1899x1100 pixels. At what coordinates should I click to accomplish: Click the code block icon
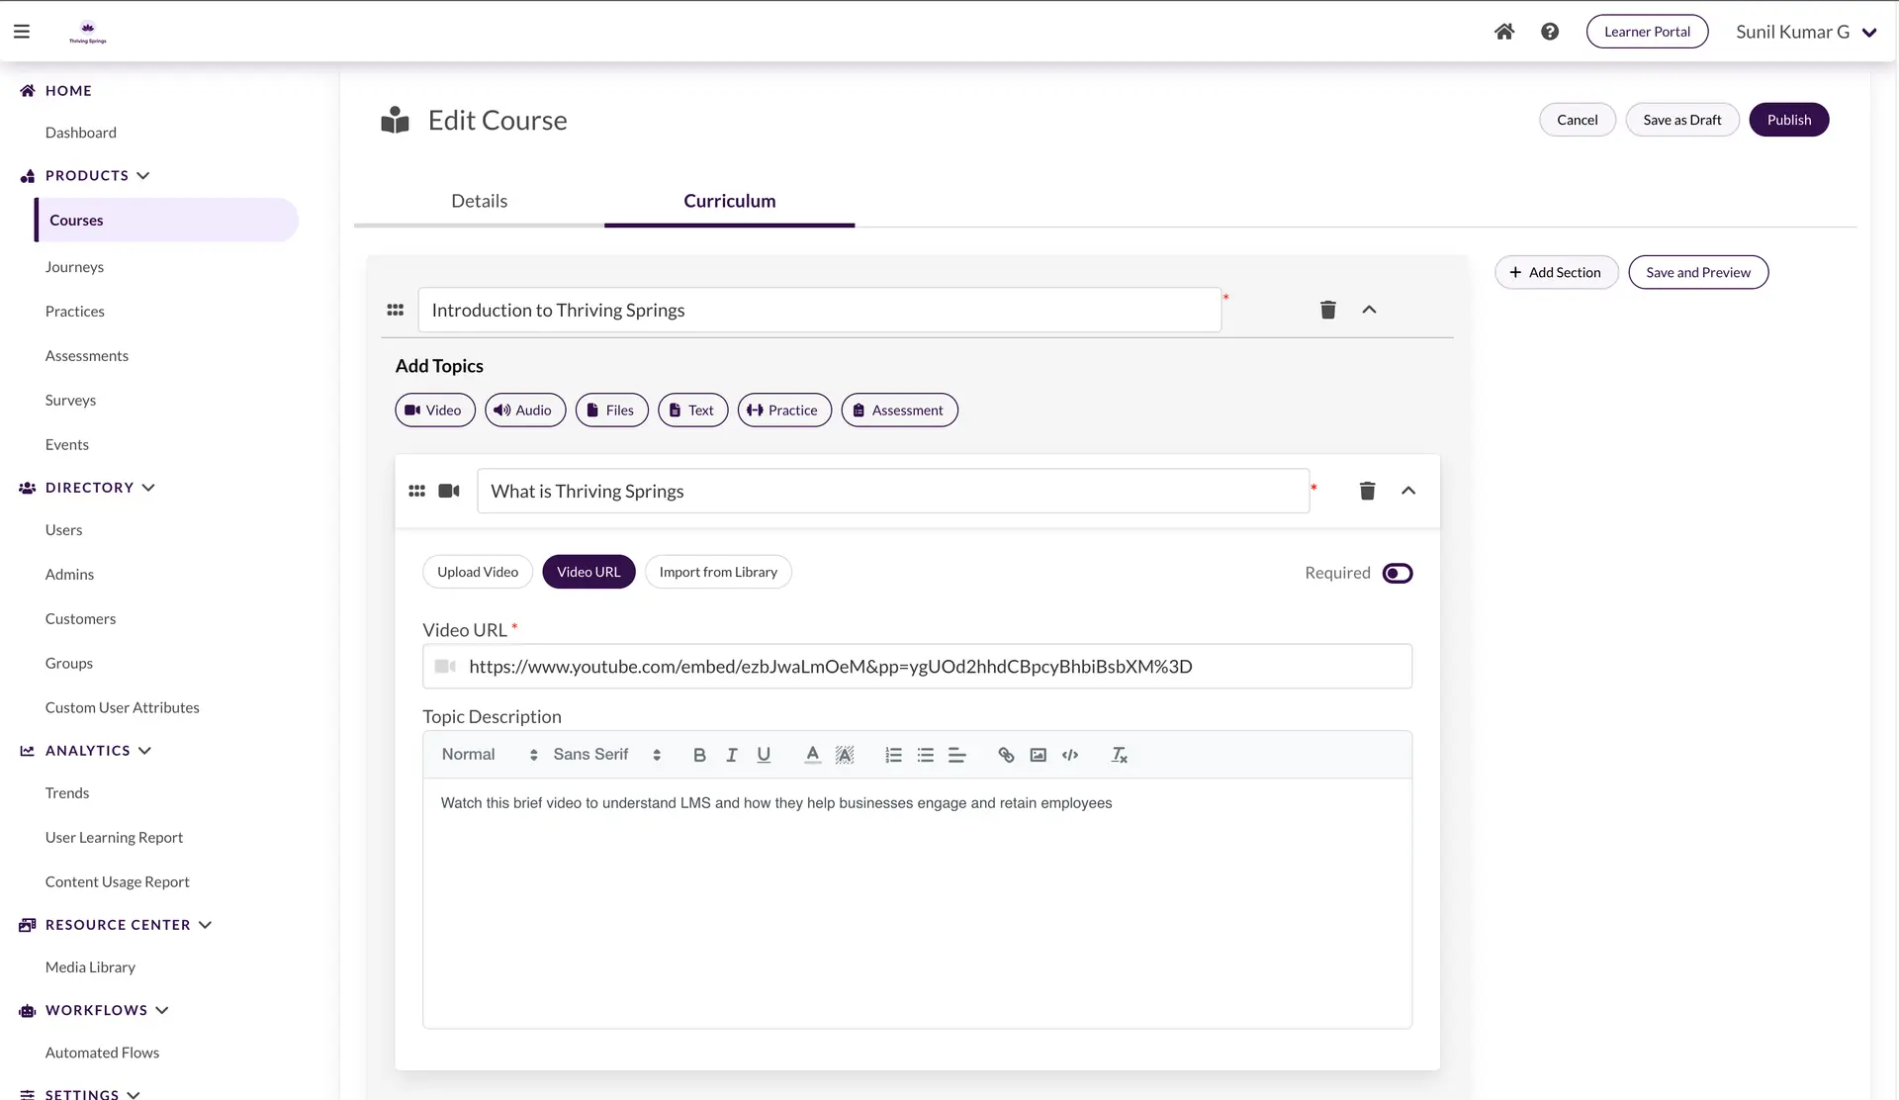pos(1070,755)
